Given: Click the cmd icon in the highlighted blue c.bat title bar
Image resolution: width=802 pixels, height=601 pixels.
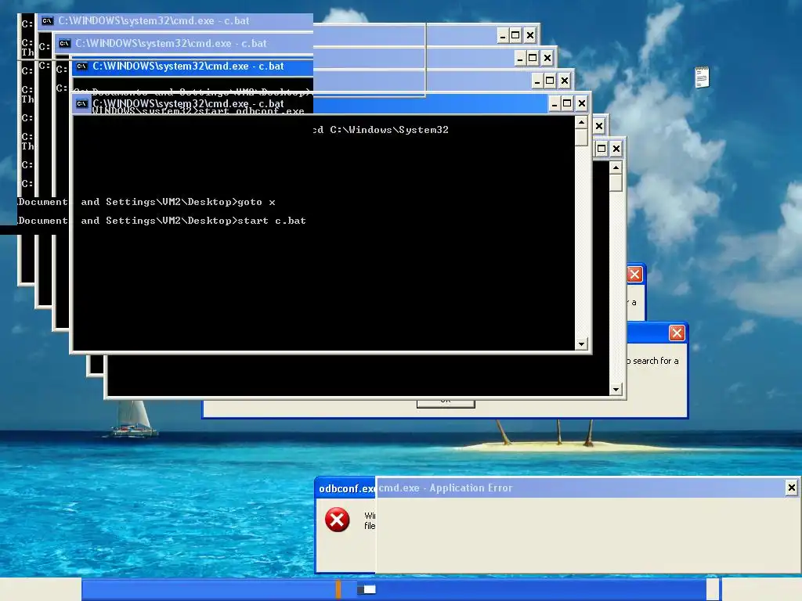Looking at the screenshot, I should coord(81,67).
